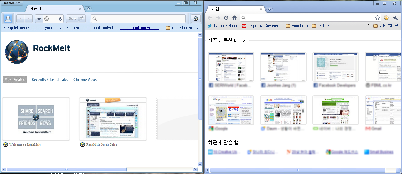Open the iGoogle thumbnail

pyautogui.click(x=231, y=110)
